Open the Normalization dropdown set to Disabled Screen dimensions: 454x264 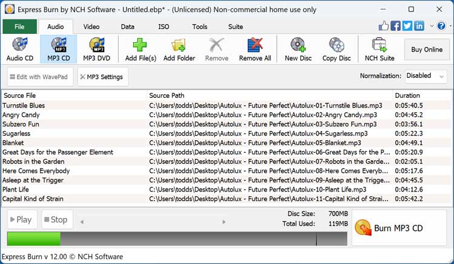pos(426,76)
